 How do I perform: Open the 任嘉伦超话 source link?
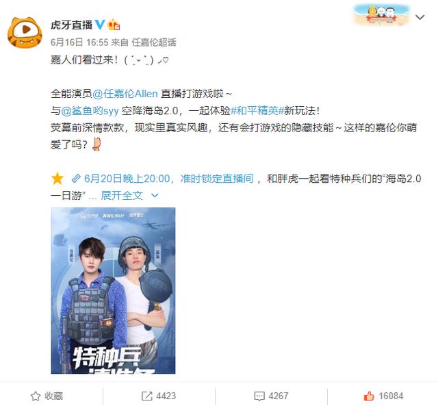tap(154, 42)
